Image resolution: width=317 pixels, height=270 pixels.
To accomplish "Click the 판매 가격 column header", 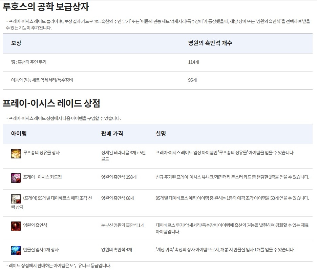I will (112, 134).
